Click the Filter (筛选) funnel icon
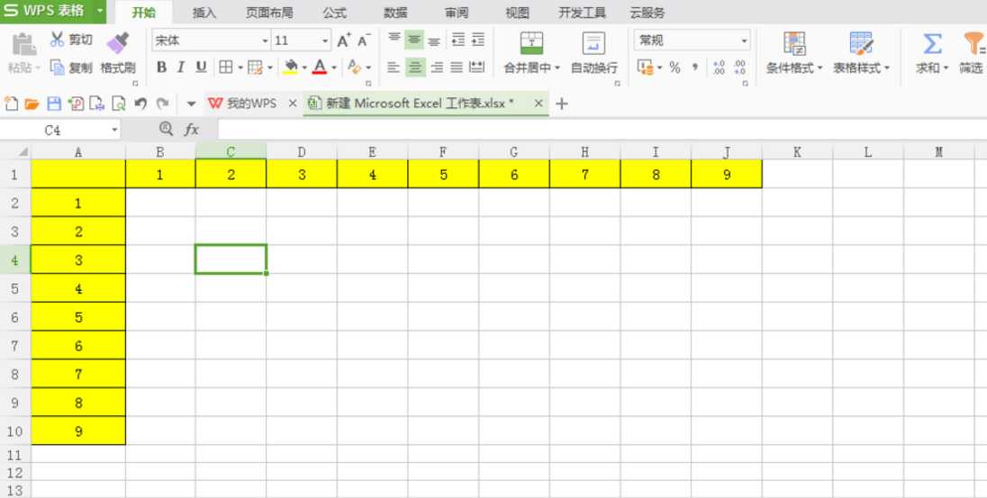This screenshot has height=498, width=987. click(973, 44)
